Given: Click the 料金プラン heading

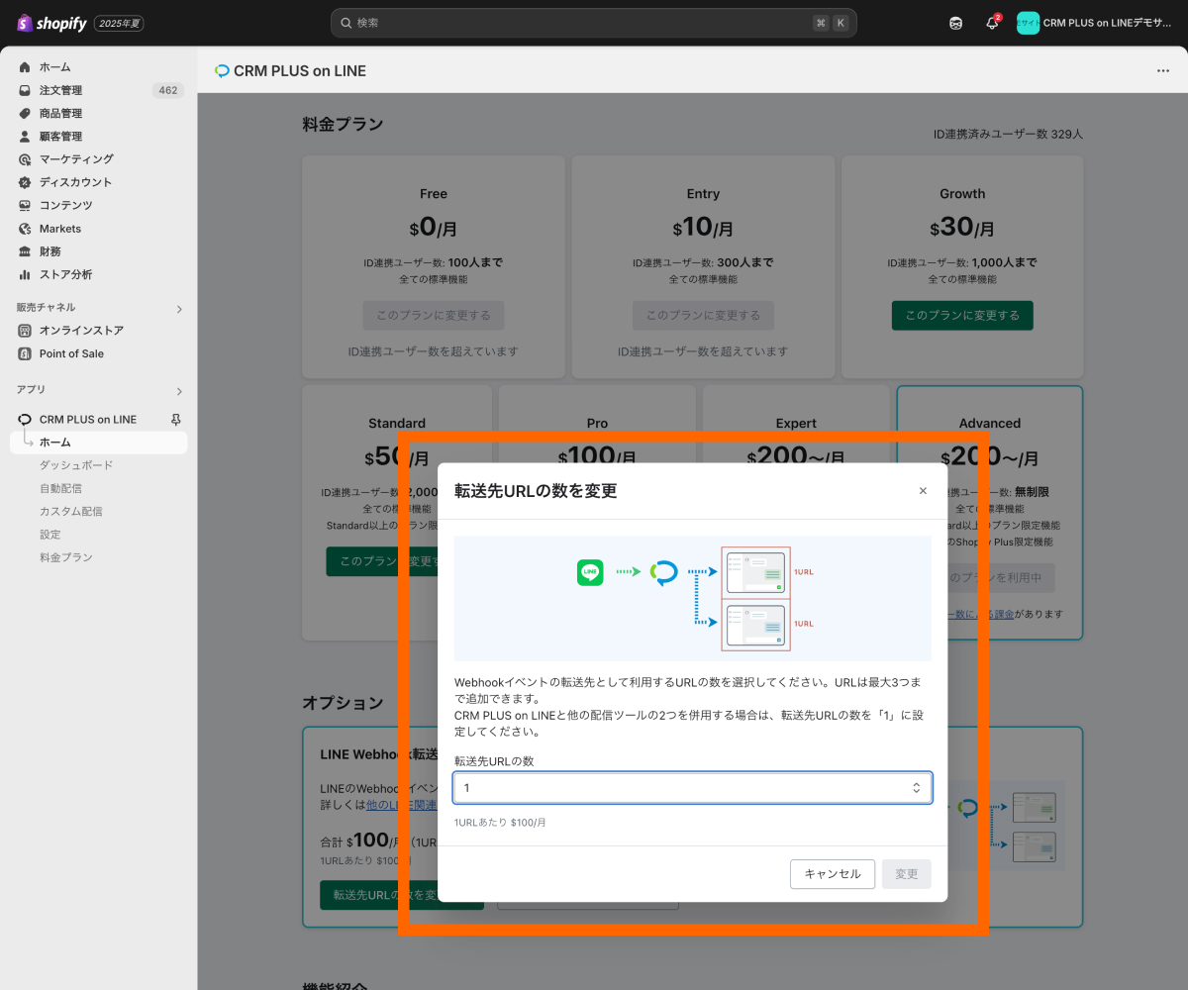Looking at the screenshot, I should [x=343, y=125].
